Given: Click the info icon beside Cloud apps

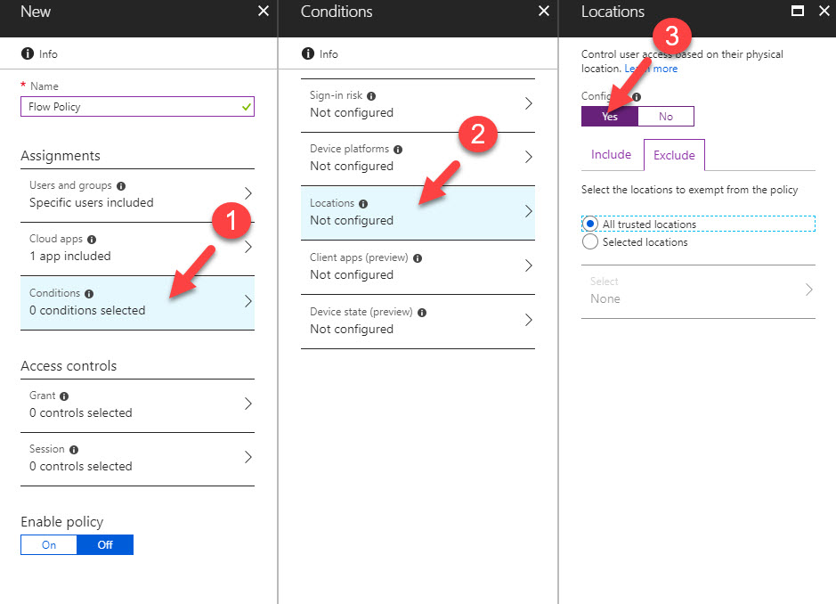Looking at the screenshot, I should (x=92, y=239).
